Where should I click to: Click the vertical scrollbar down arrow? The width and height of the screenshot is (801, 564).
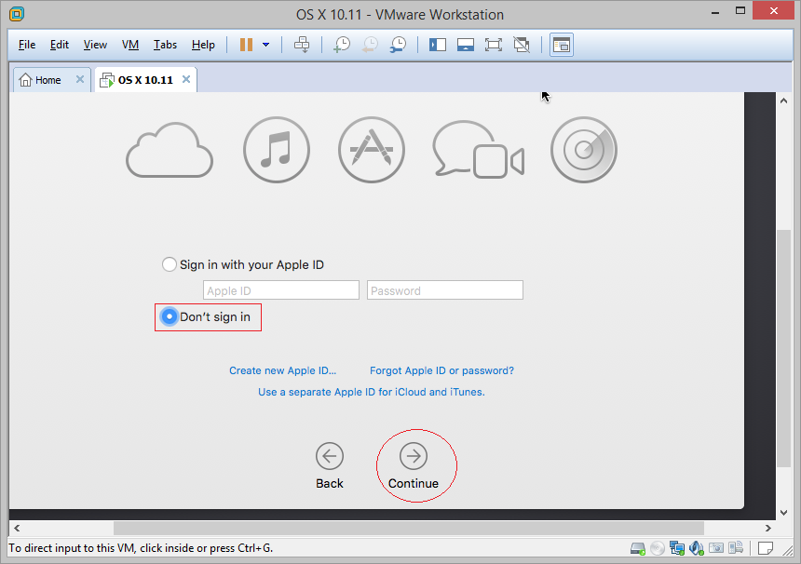click(783, 513)
